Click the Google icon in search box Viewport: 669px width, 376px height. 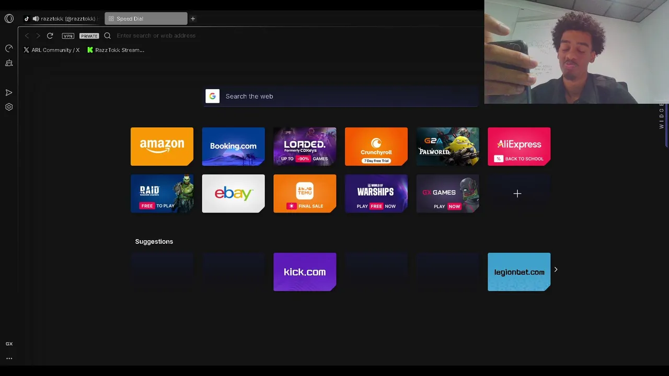coord(212,96)
